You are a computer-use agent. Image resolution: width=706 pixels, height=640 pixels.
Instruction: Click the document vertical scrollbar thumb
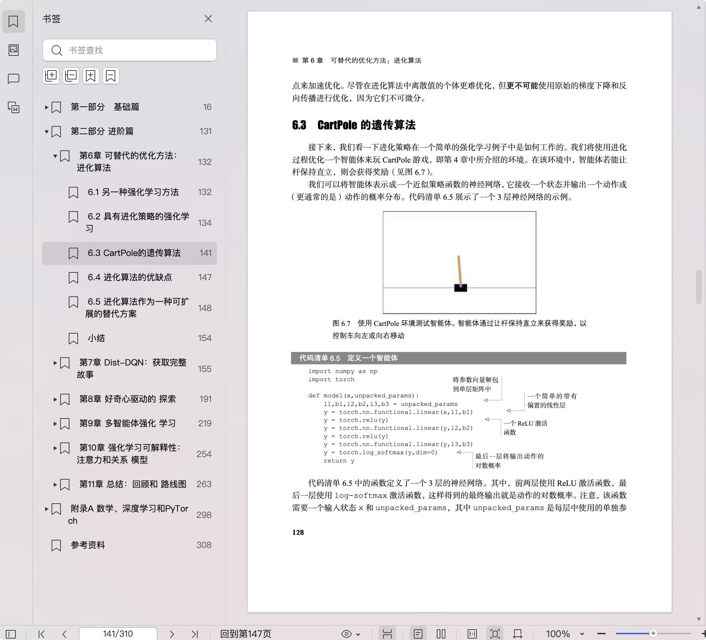pyautogui.click(x=698, y=287)
